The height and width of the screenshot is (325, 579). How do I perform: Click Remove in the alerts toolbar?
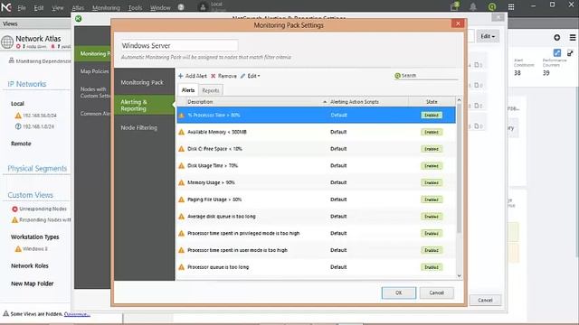tap(223, 76)
